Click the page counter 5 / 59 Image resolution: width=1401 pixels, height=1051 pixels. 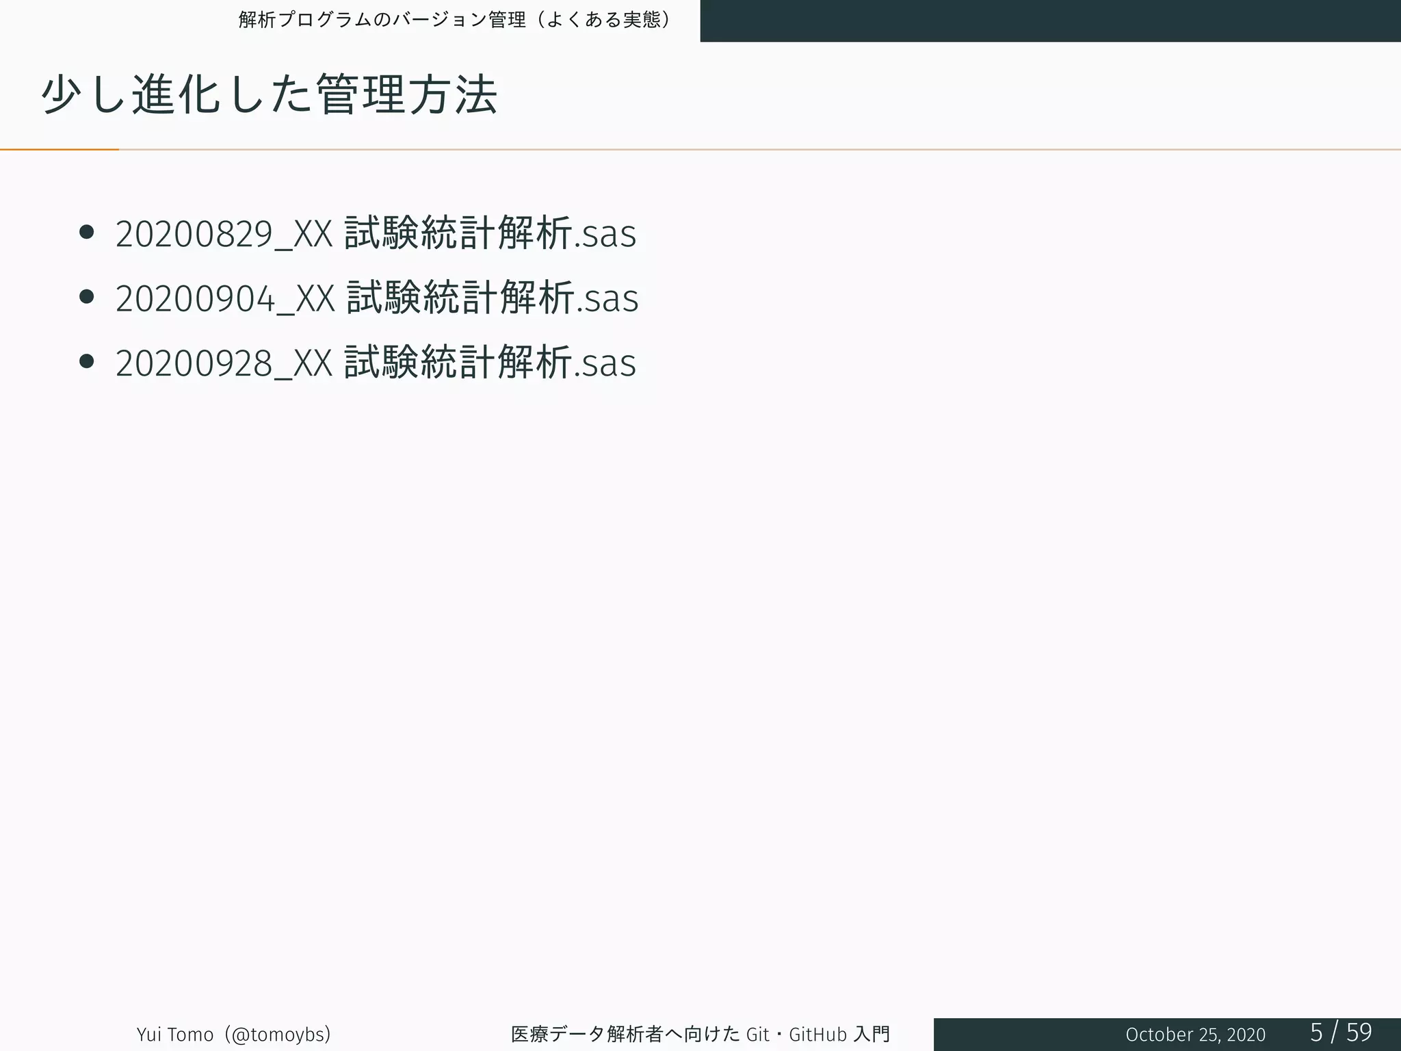point(1340,1032)
